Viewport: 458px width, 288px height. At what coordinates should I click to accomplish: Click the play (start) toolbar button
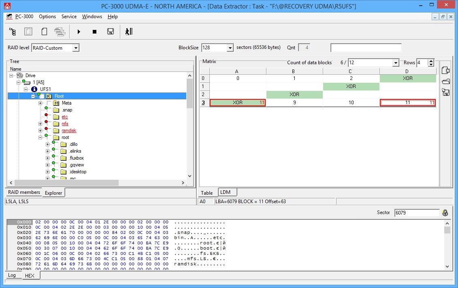79,32
